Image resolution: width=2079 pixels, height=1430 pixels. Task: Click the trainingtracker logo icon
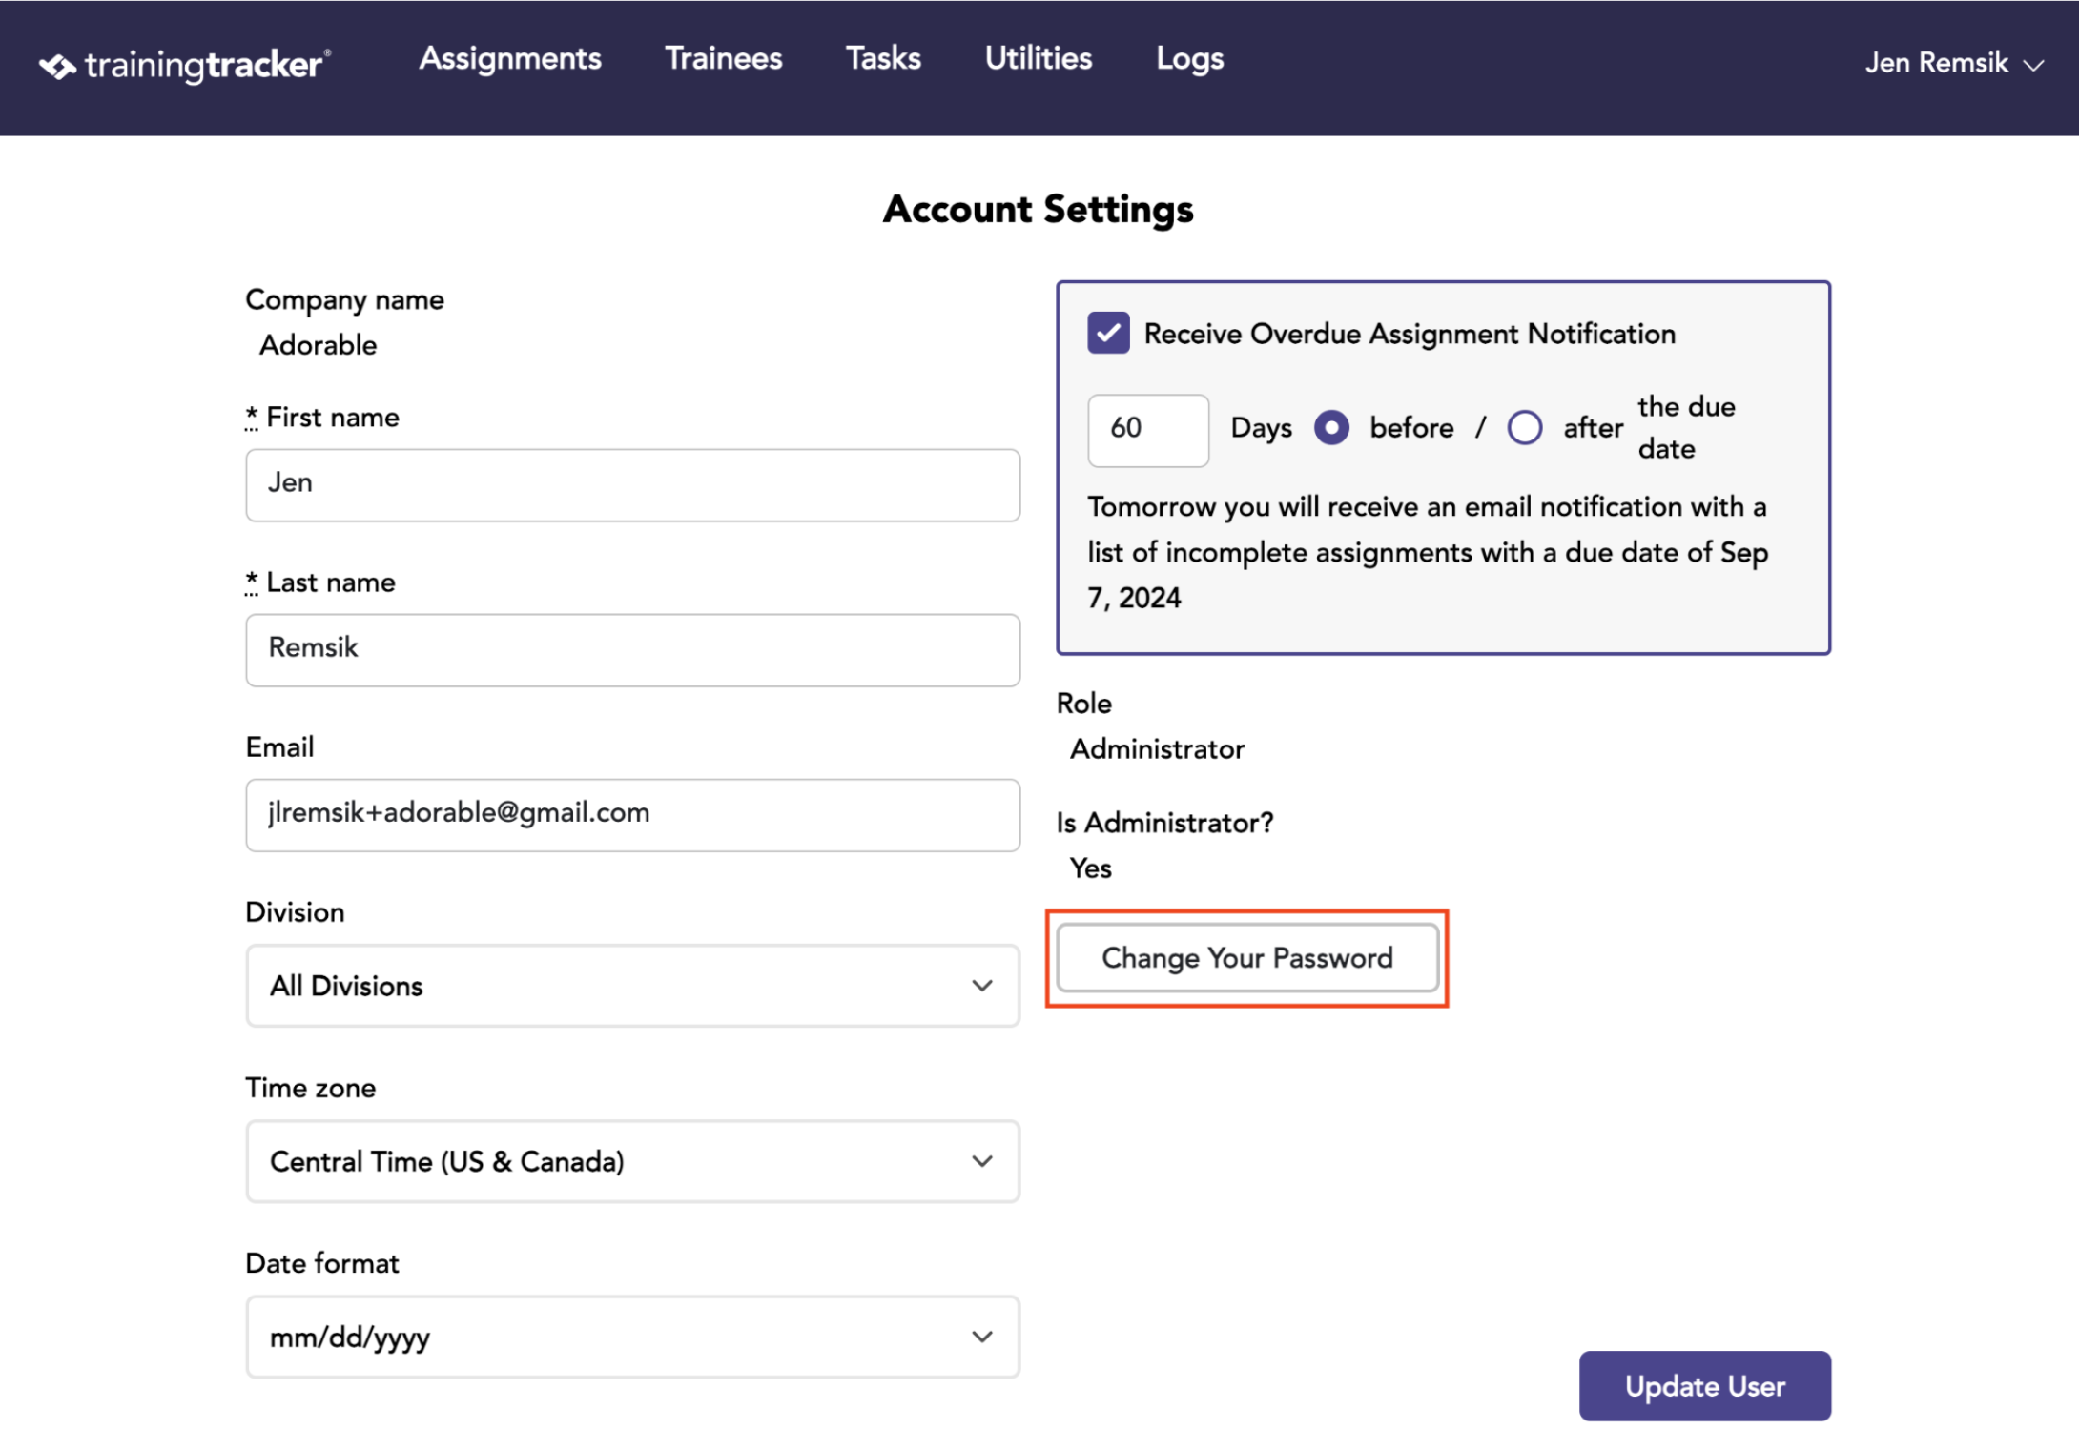(x=57, y=66)
